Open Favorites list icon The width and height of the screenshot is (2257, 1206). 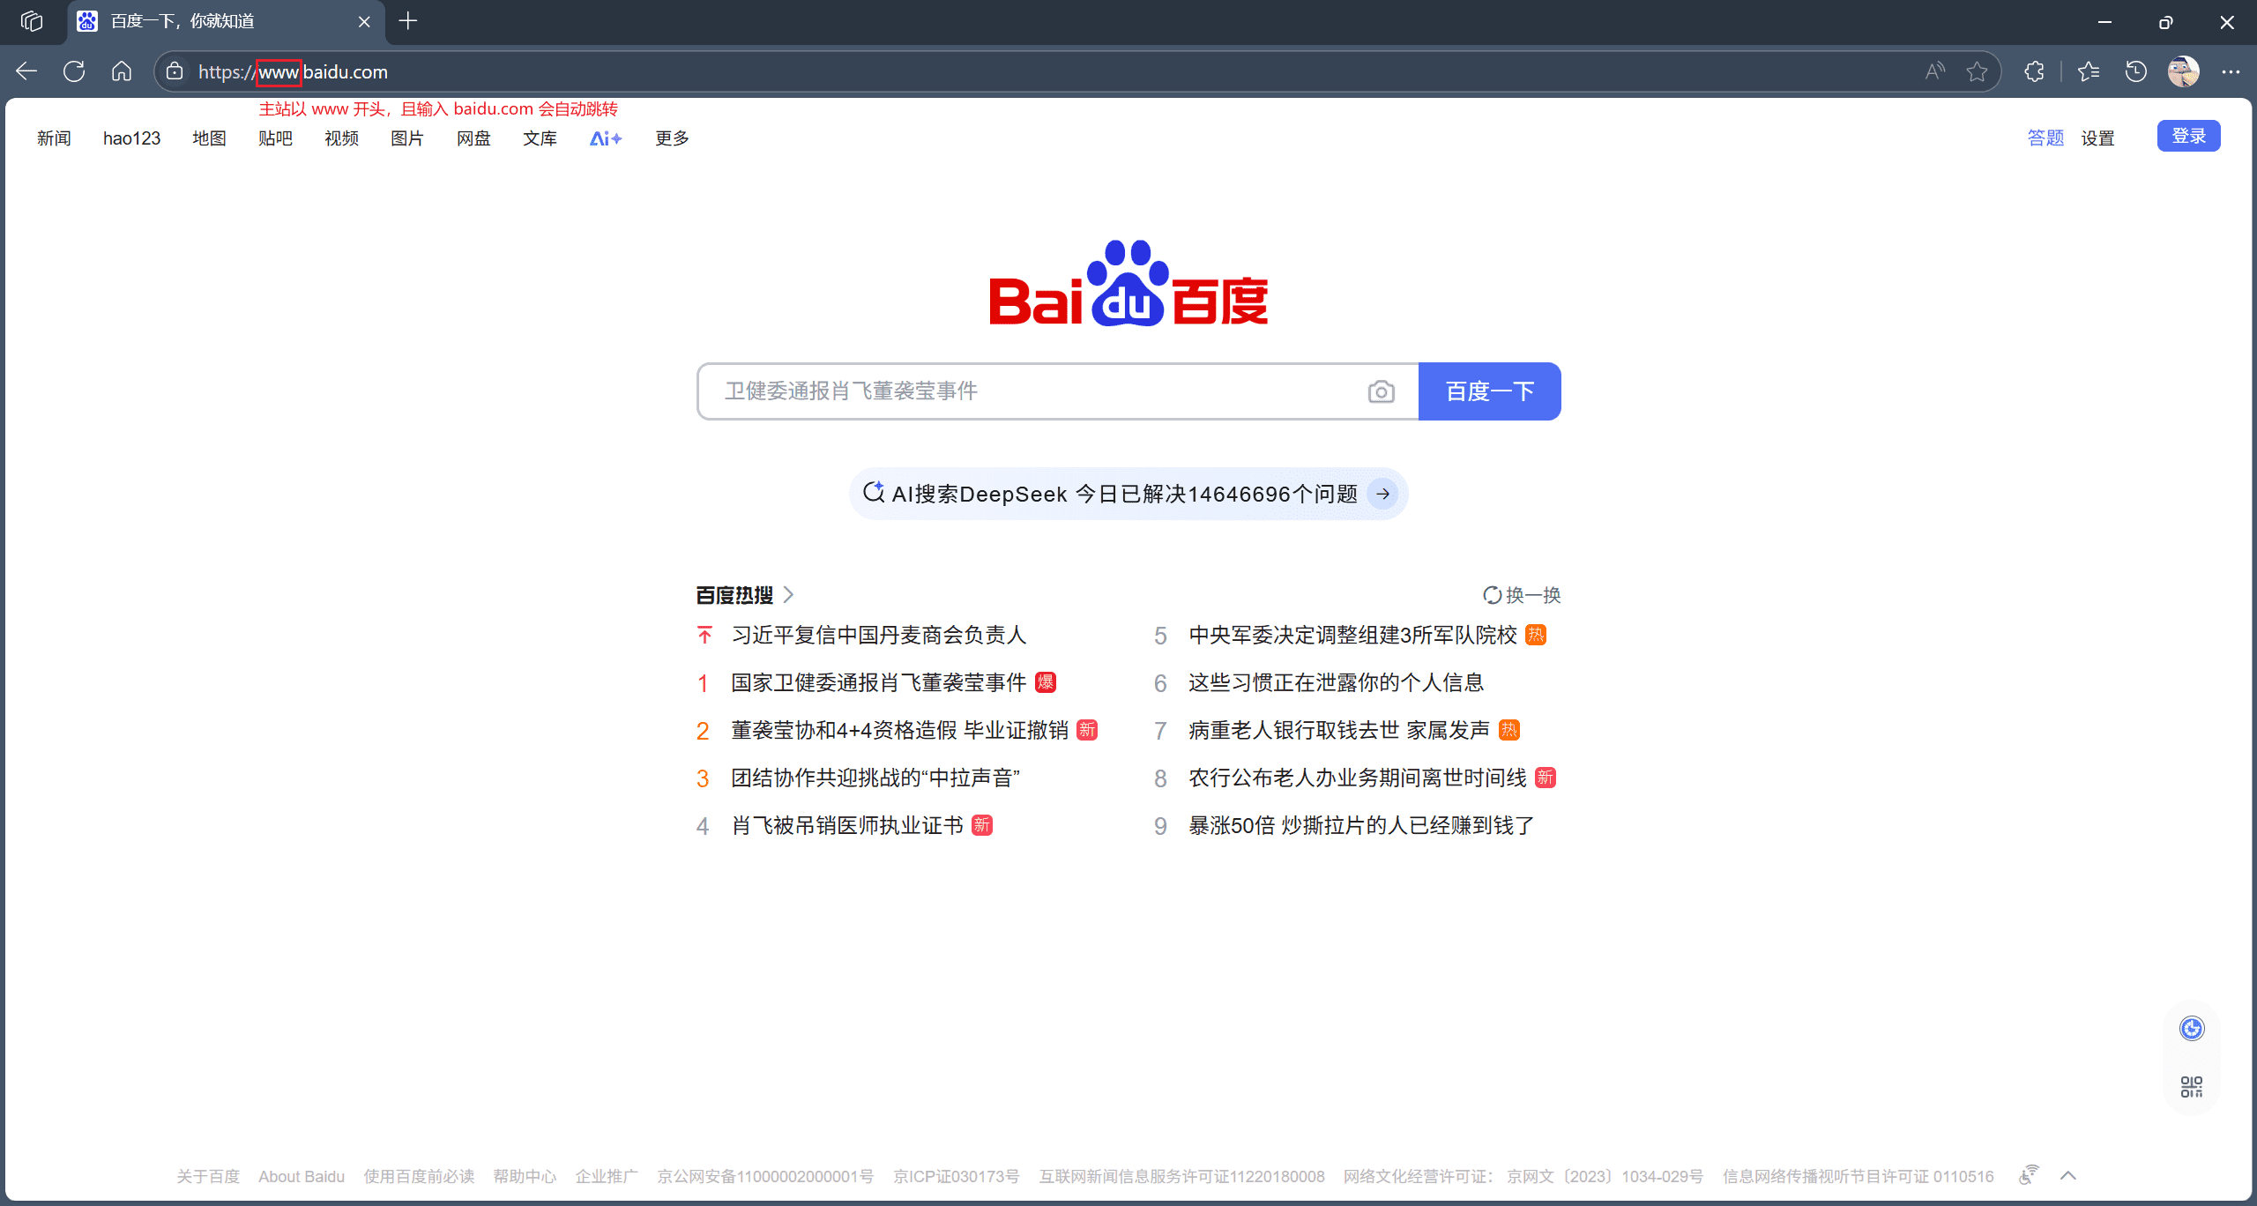click(x=2089, y=71)
